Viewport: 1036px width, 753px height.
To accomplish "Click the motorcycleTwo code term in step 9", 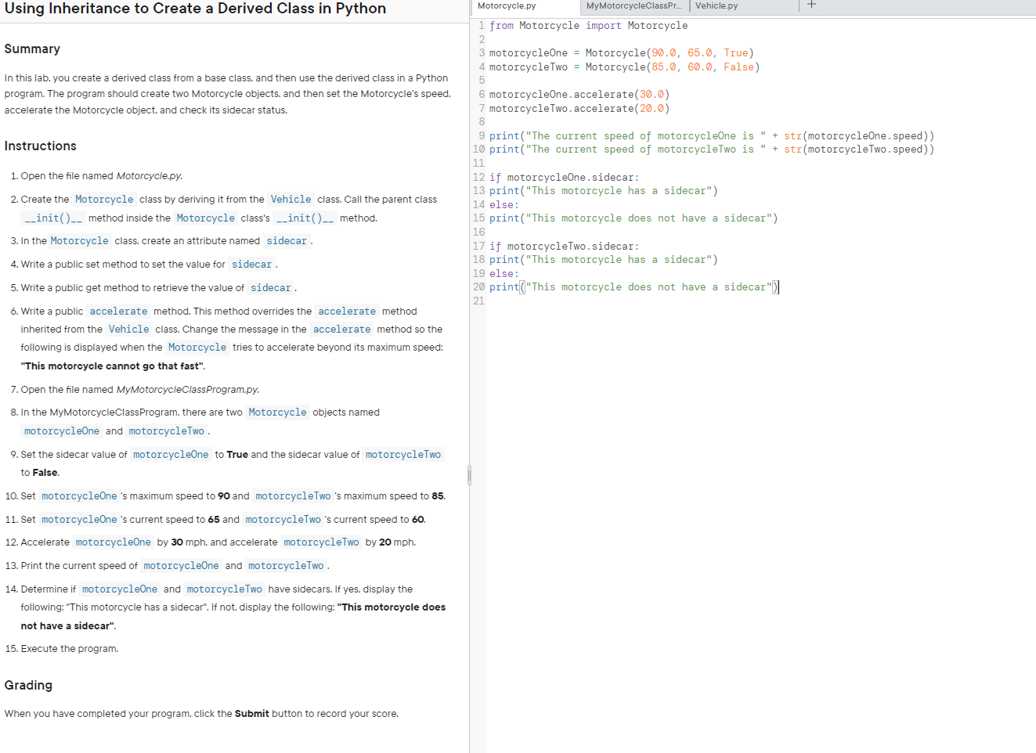I will tap(403, 455).
